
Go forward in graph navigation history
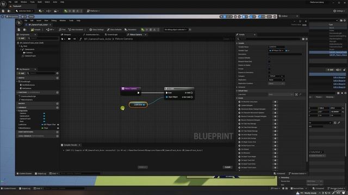tap(74, 39)
